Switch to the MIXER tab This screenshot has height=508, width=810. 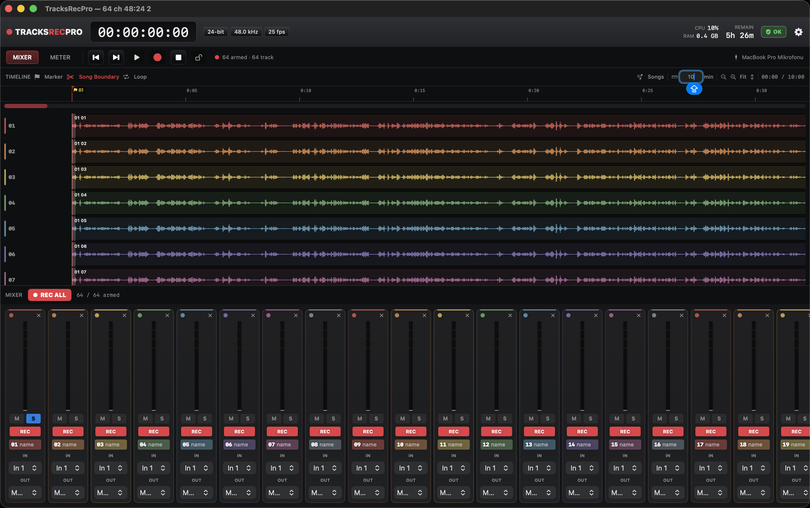pyautogui.click(x=22, y=58)
